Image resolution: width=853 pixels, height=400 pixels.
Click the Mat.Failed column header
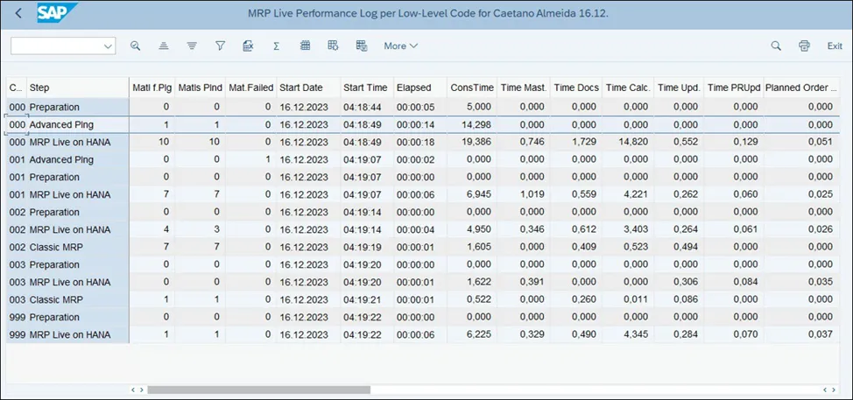point(250,88)
